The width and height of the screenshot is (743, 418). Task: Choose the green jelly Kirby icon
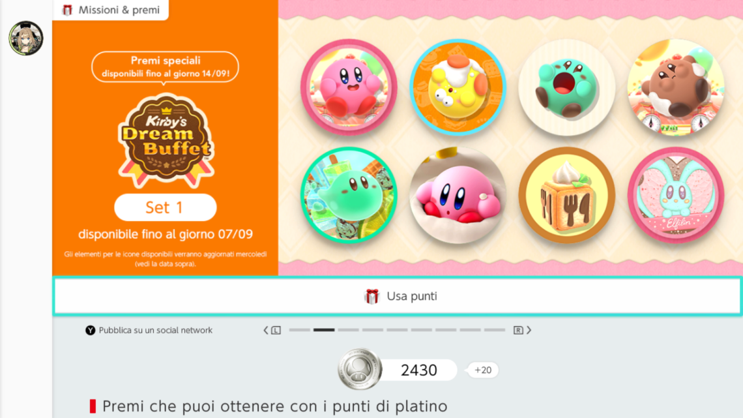point(349,195)
